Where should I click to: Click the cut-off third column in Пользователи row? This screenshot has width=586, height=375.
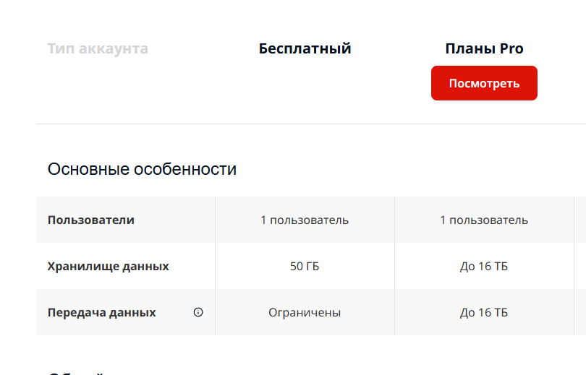click(580, 220)
